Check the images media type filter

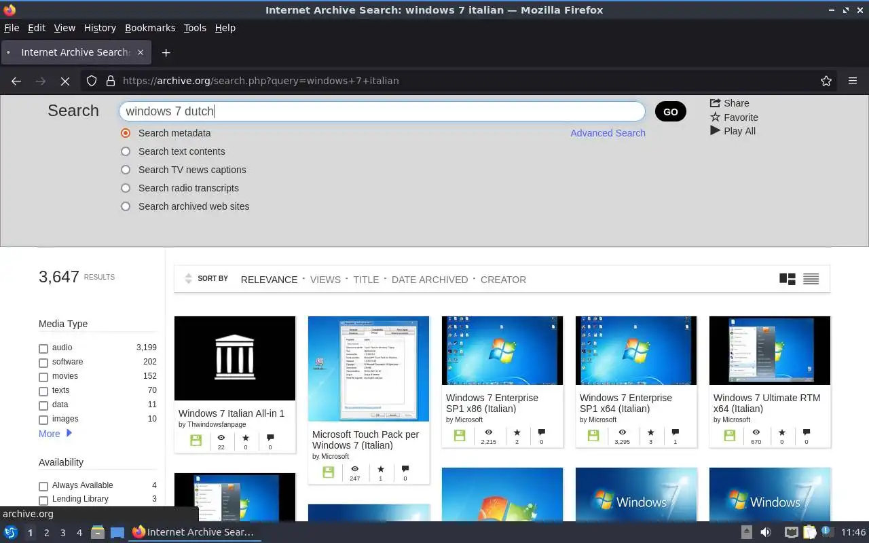tap(43, 419)
